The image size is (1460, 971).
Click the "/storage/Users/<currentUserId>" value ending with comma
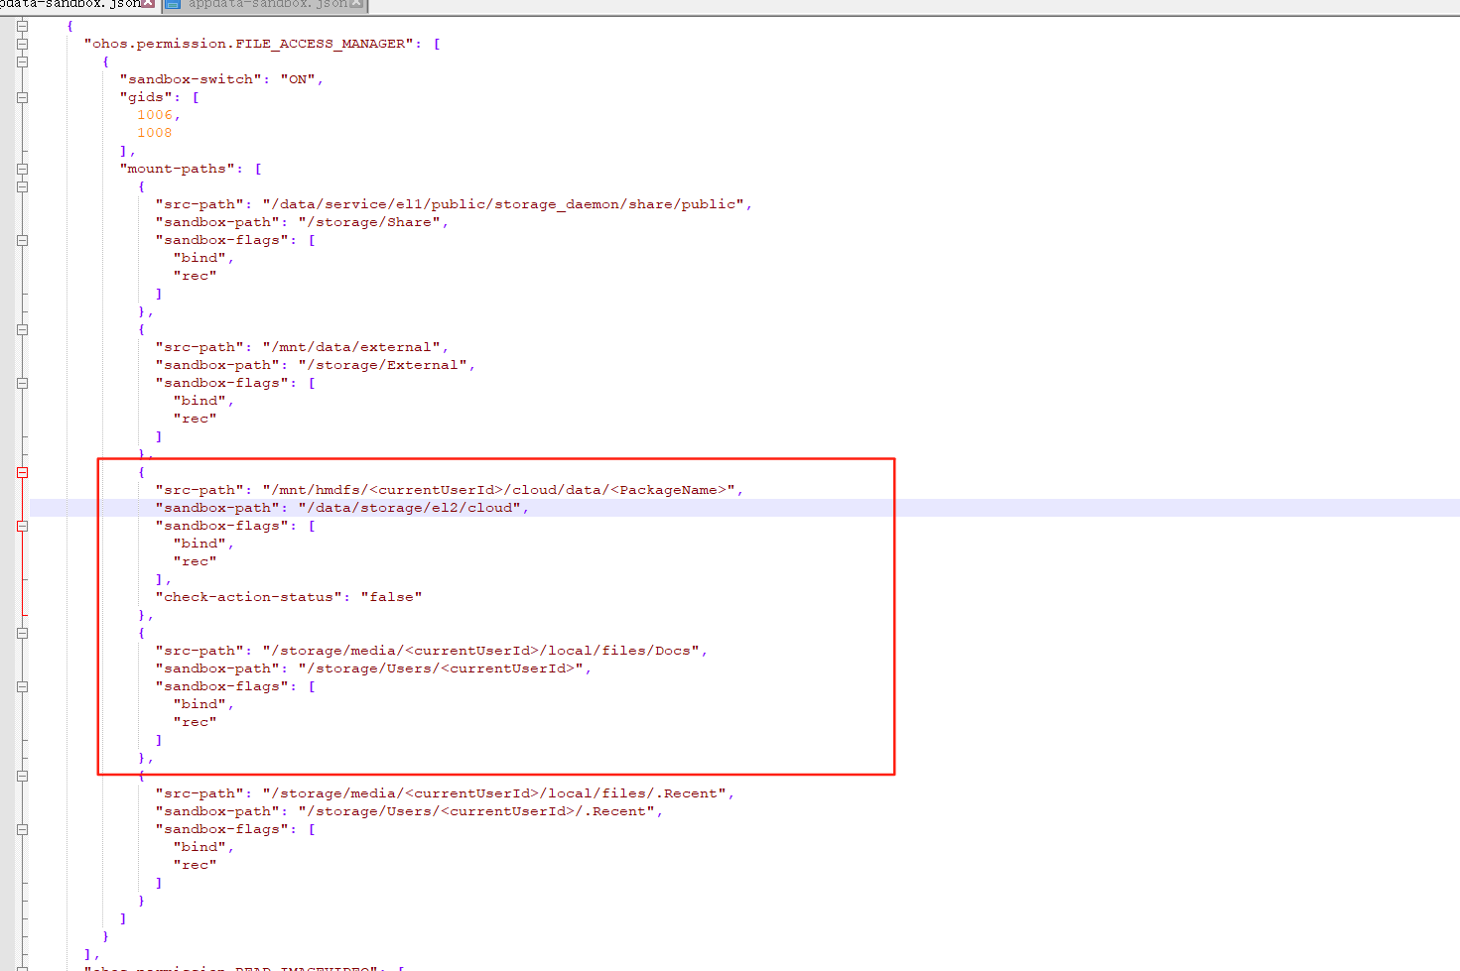point(441,668)
